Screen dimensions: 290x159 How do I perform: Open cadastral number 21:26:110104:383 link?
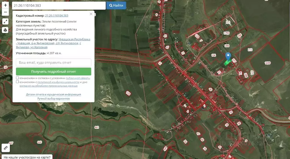coord(57,16)
